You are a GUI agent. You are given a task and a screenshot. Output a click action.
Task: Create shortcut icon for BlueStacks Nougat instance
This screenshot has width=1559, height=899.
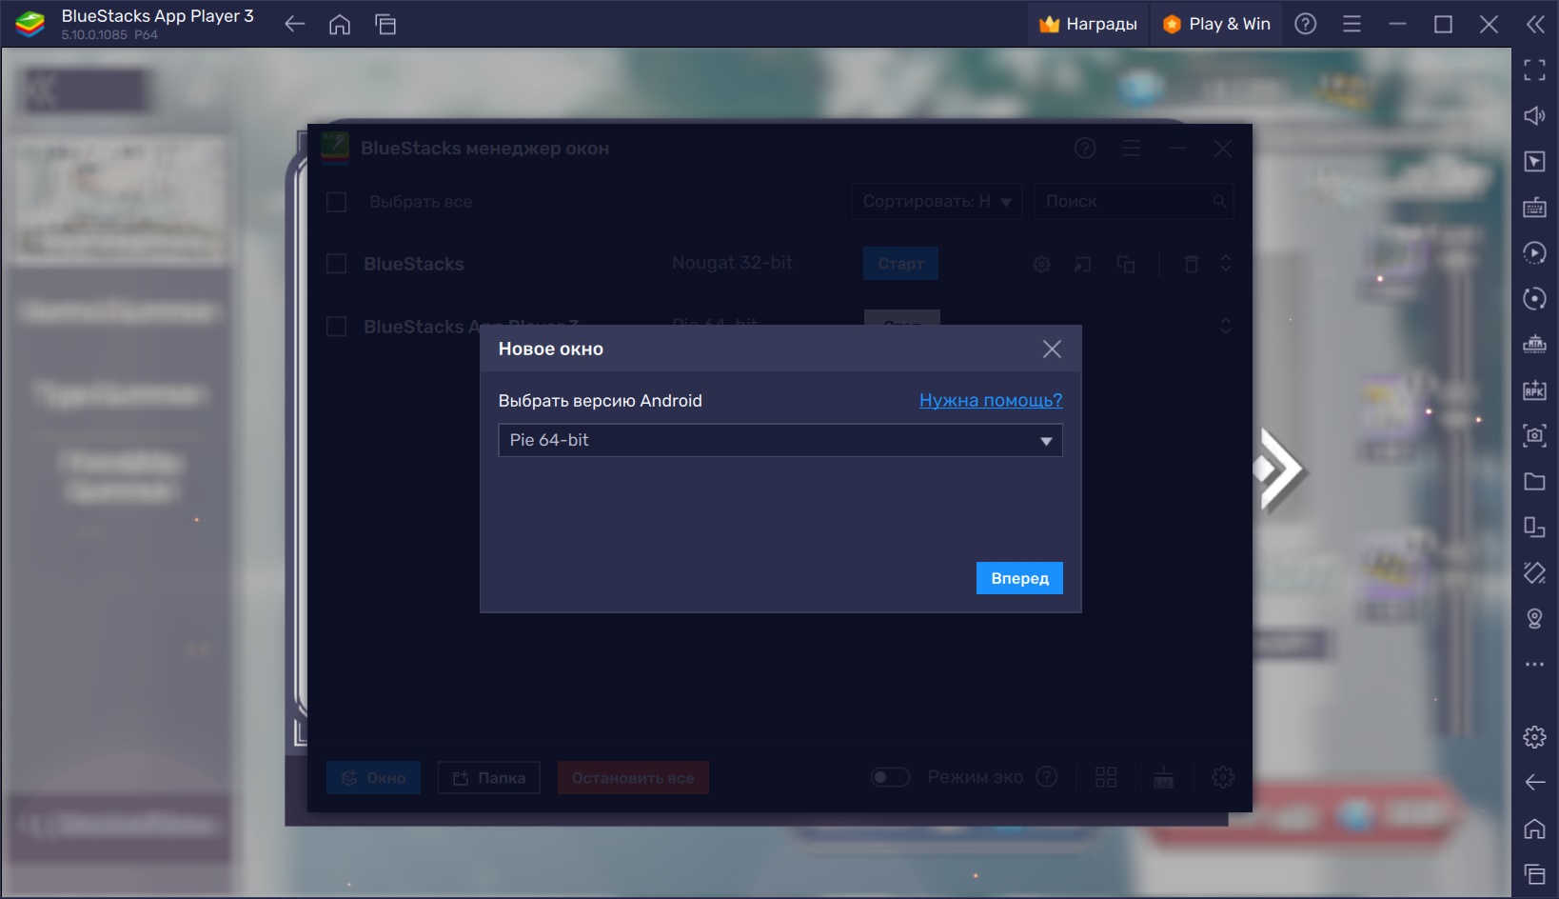pos(1083,264)
